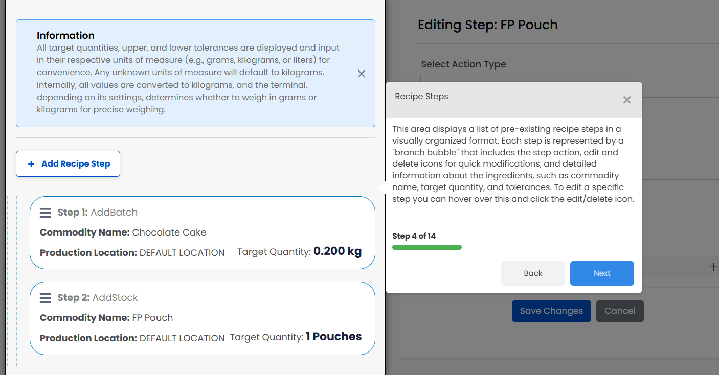This screenshot has width=719, height=375.
Task: Go back to the previous tour step
Action: [x=533, y=273]
